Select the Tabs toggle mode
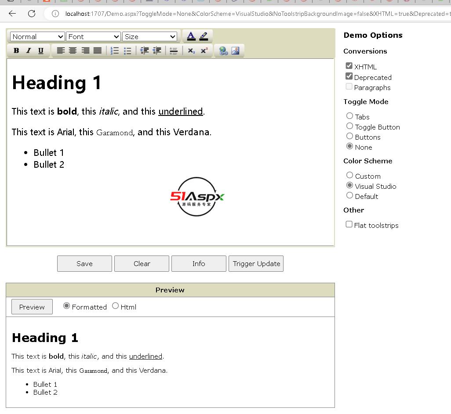The image size is (451, 414). pos(350,116)
